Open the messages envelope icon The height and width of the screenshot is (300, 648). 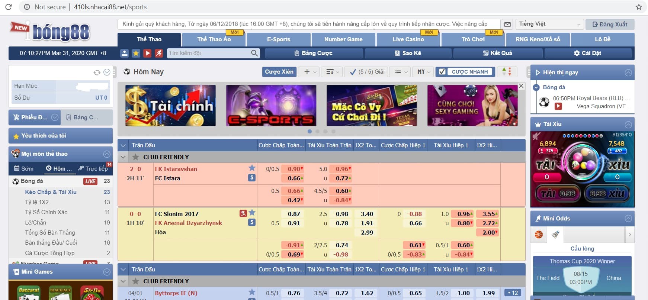tap(507, 25)
